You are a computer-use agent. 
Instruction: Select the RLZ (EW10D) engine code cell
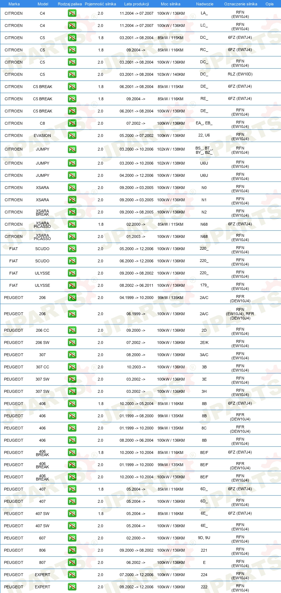[x=240, y=74]
